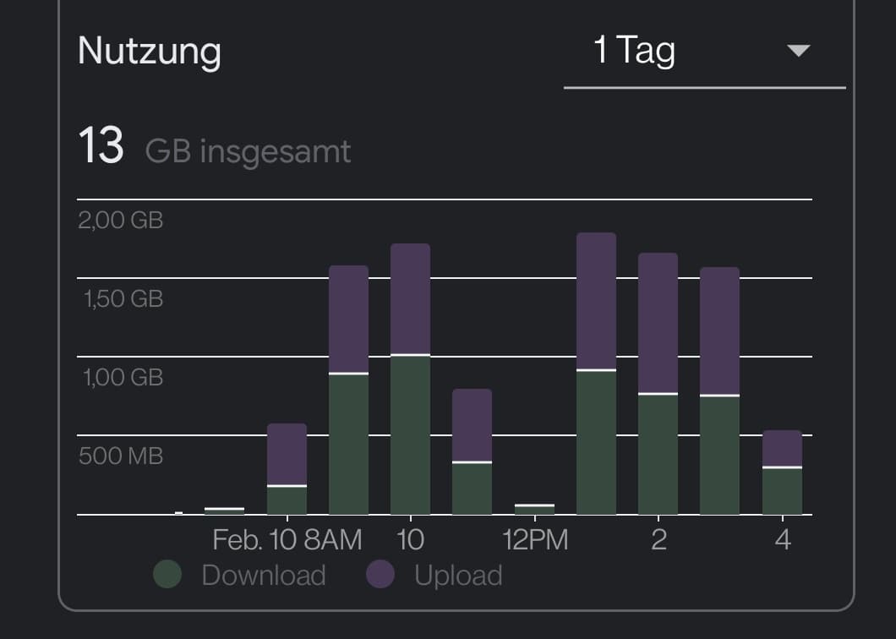Click the Feb. 10 8AM axis label
Viewport: 896px width, 639px height.
pyautogui.click(x=287, y=539)
